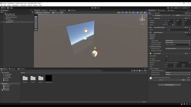191x107 pixels.
Task: Open the Exclude Layers dropdown
Action: point(178,75)
